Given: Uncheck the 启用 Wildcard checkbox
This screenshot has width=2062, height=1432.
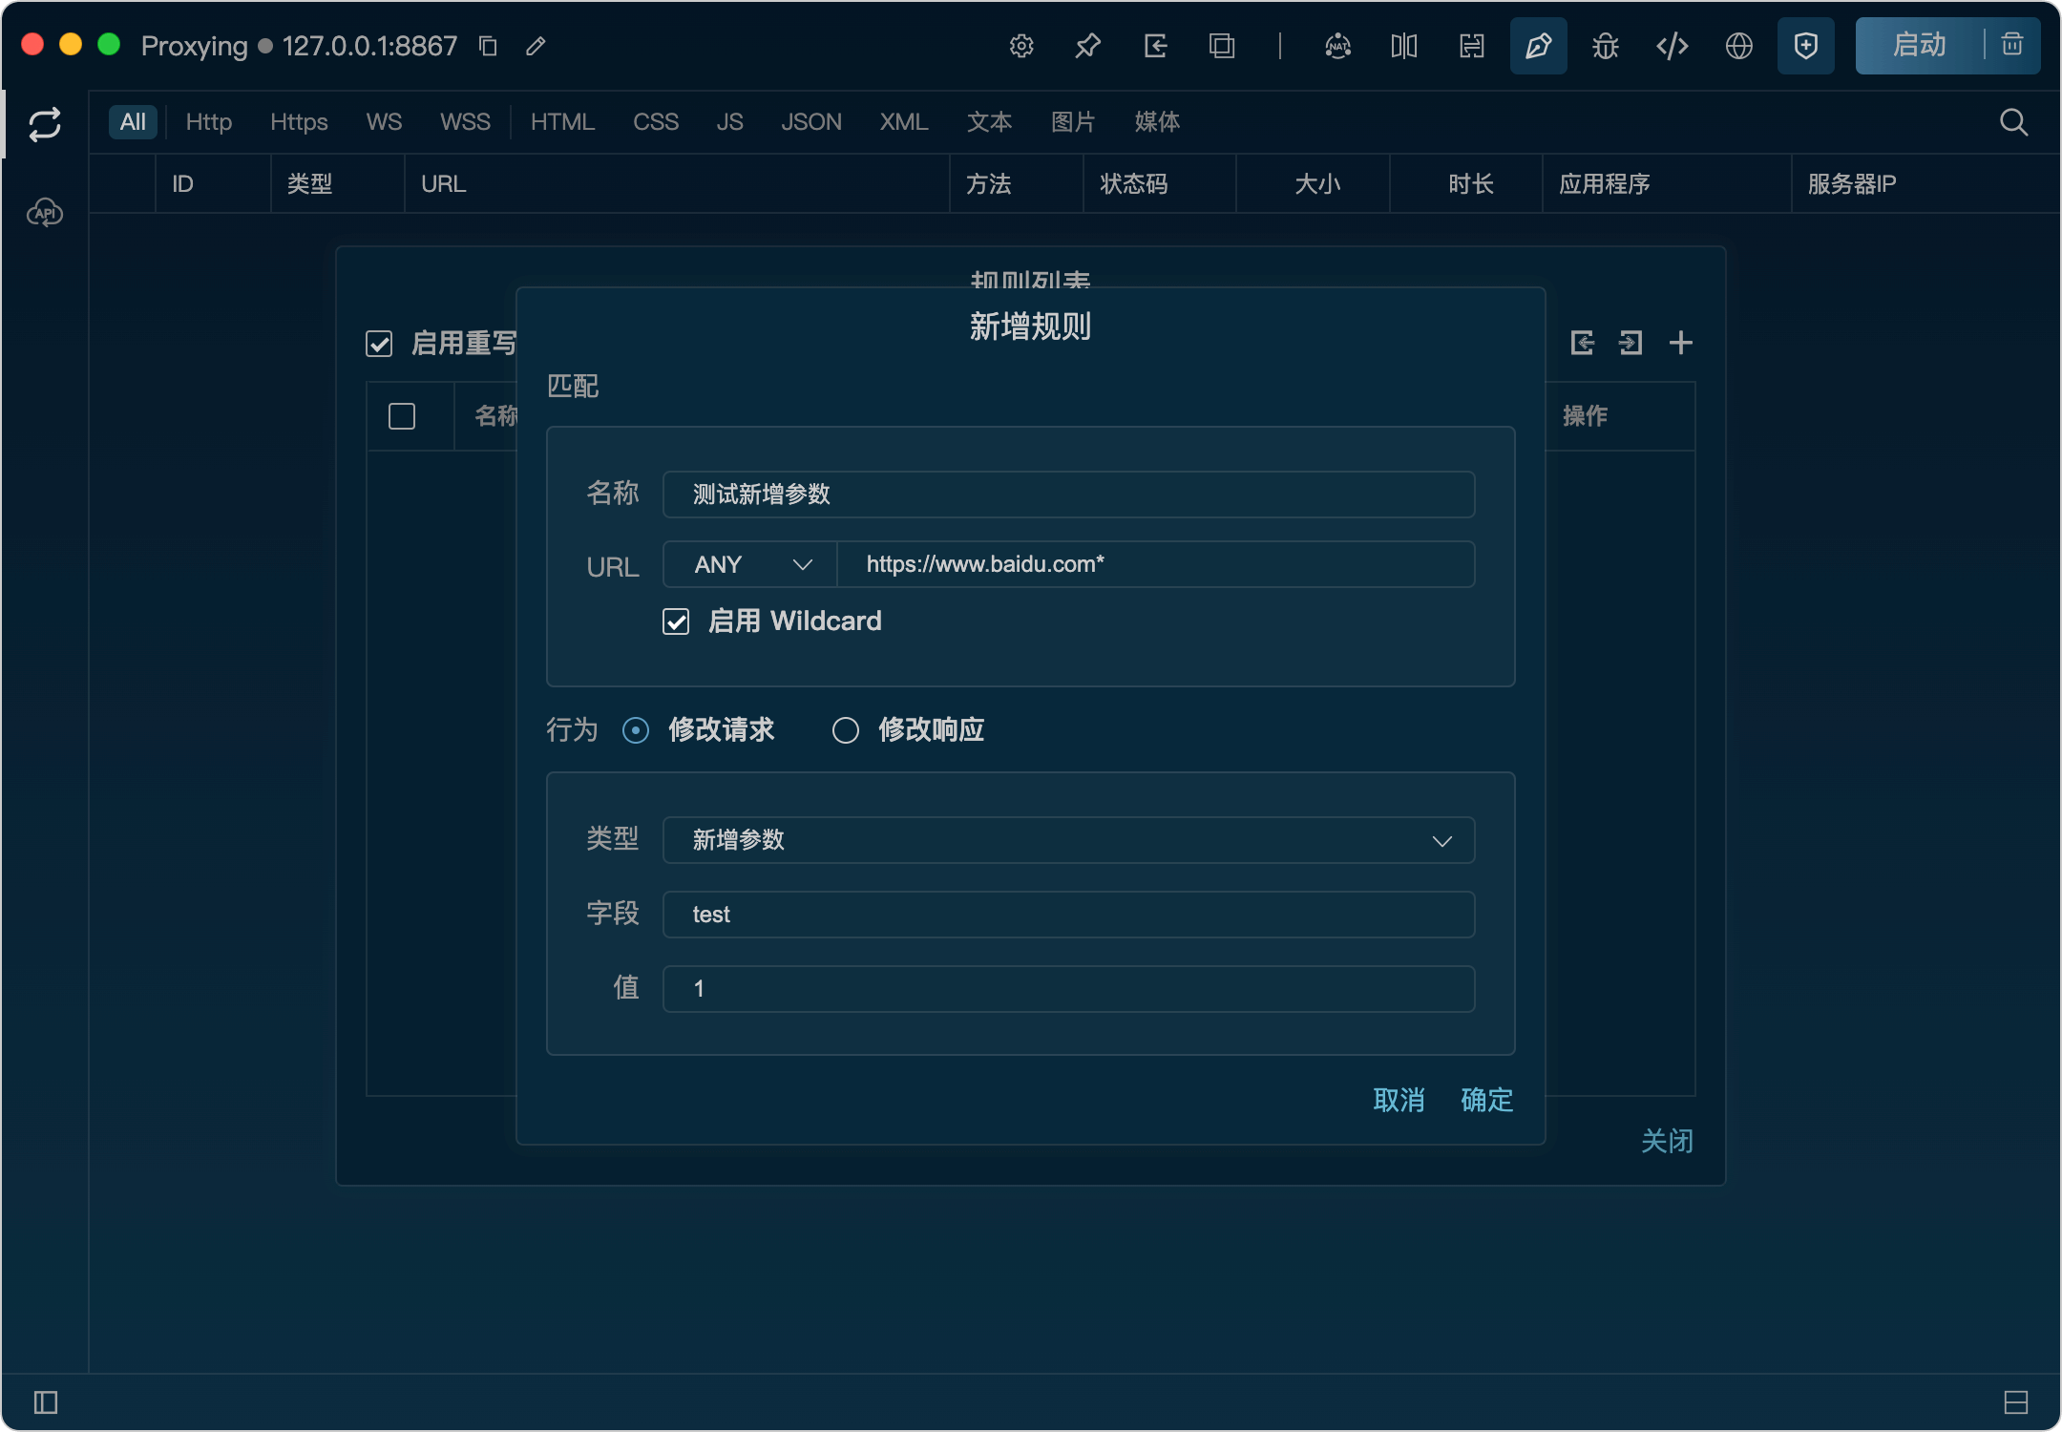Looking at the screenshot, I should click(676, 621).
